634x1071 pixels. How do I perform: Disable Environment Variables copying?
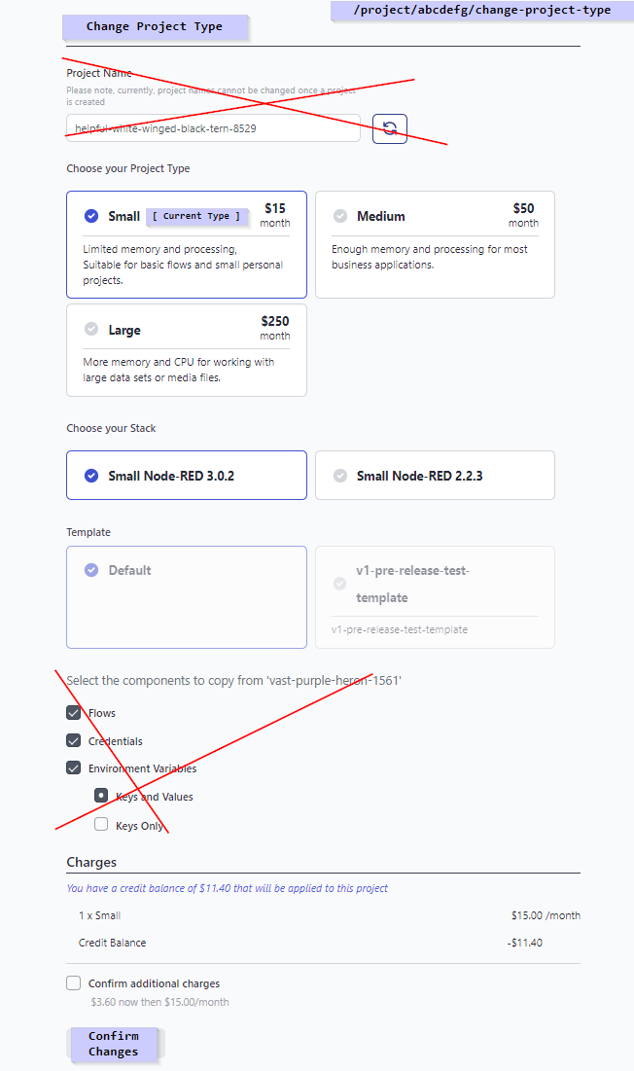click(73, 768)
